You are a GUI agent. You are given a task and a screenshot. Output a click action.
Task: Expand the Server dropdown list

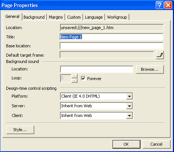[129, 106]
